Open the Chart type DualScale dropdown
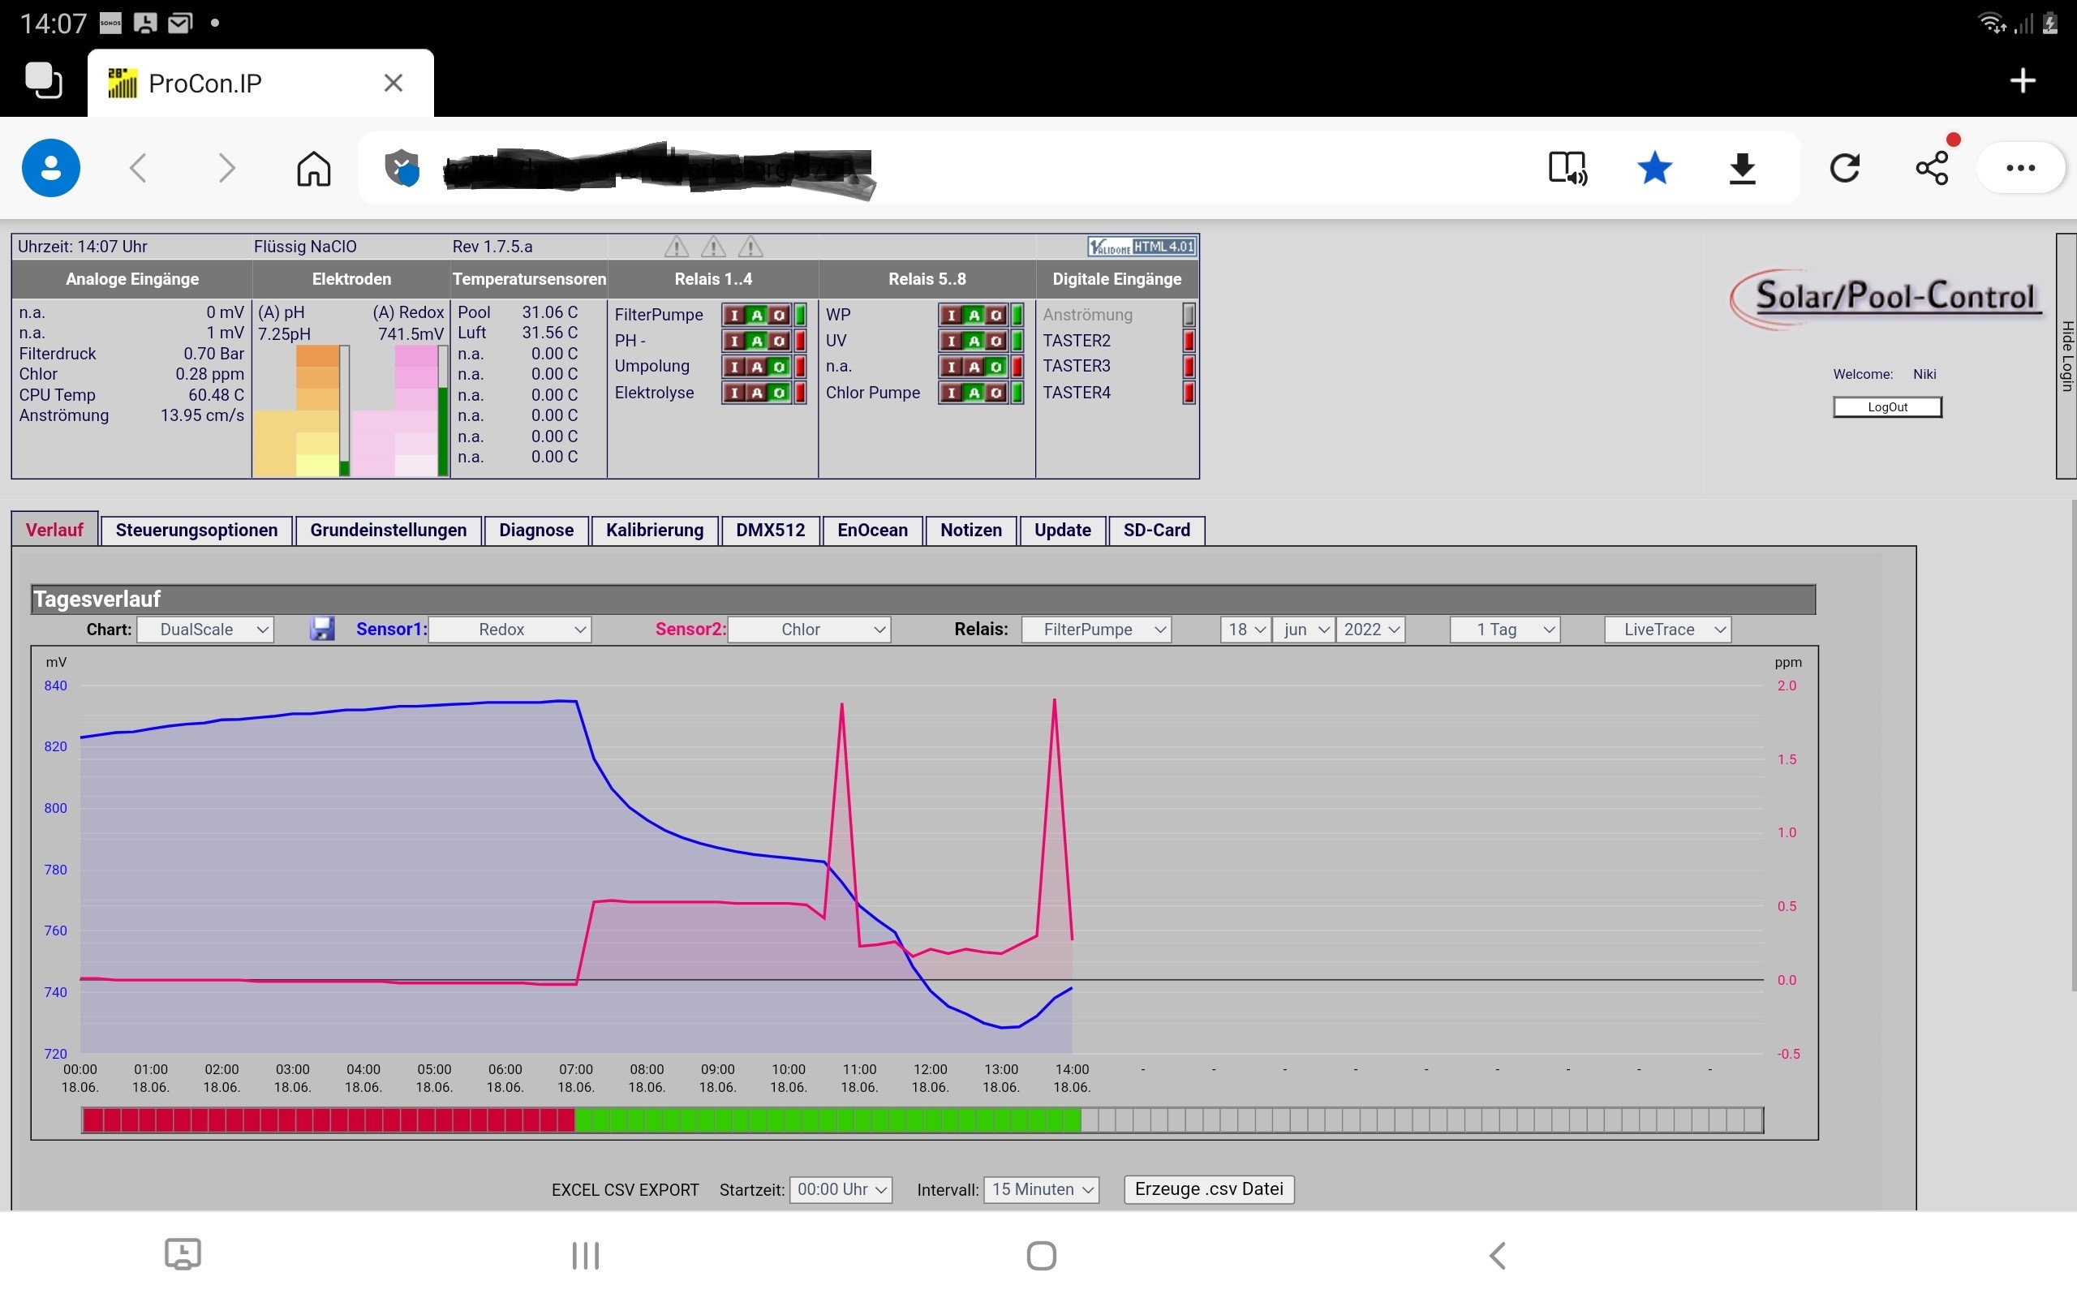 pyautogui.click(x=205, y=630)
